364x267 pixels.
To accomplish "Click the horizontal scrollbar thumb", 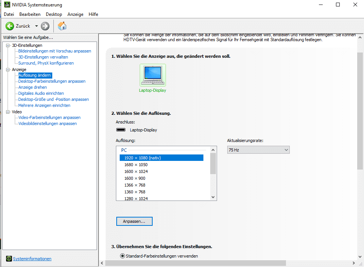I will point(195,263).
